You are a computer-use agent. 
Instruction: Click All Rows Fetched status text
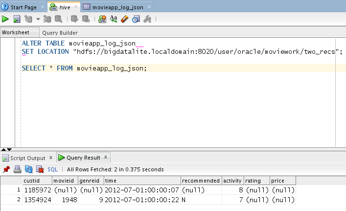point(115,169)
